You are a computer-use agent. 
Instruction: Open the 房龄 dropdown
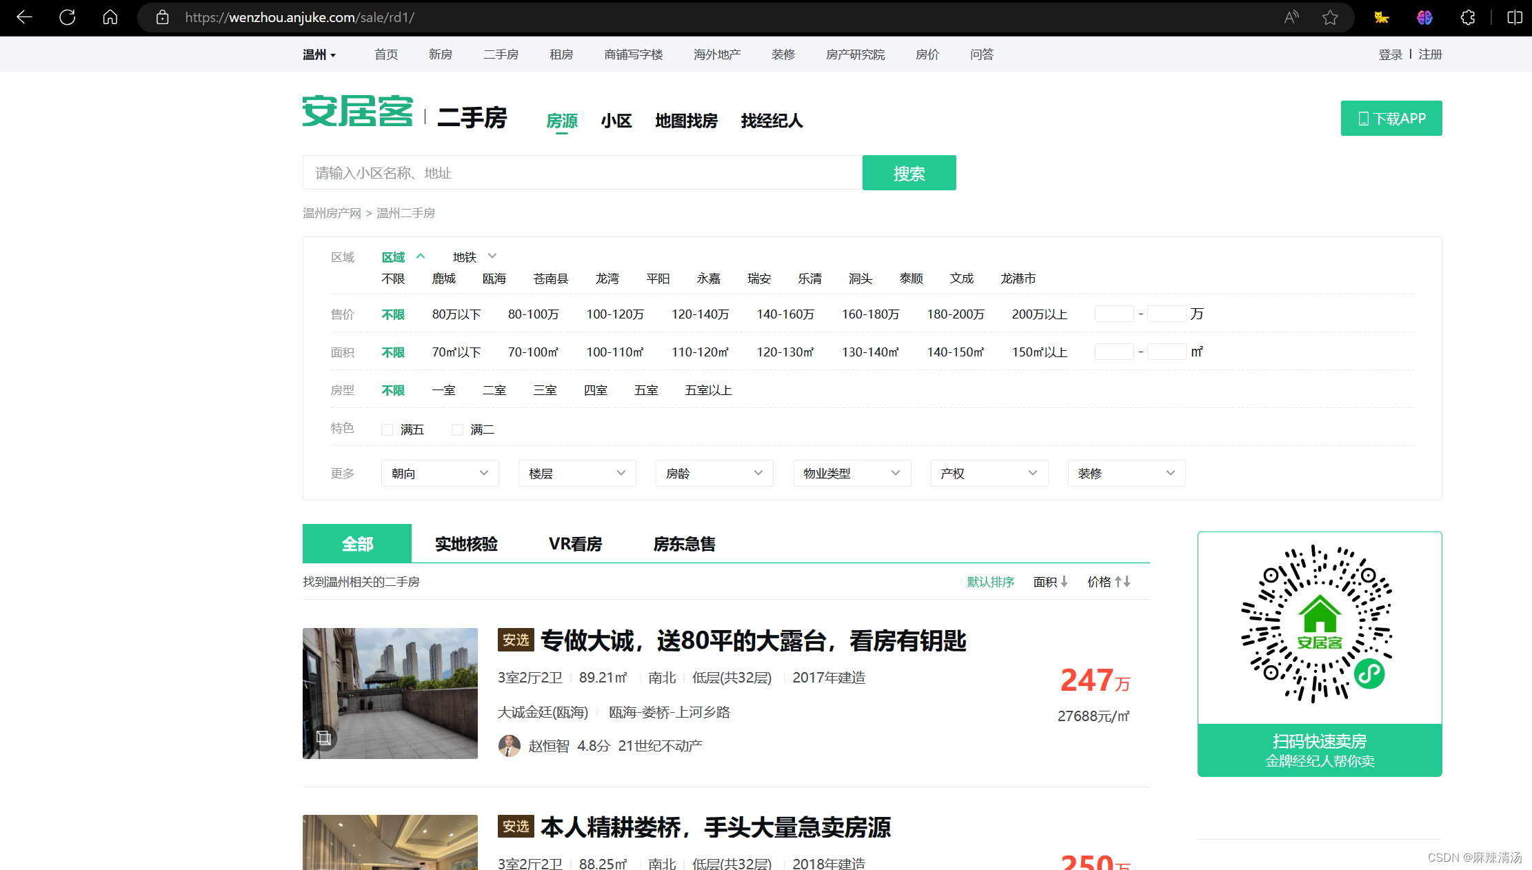714,474
